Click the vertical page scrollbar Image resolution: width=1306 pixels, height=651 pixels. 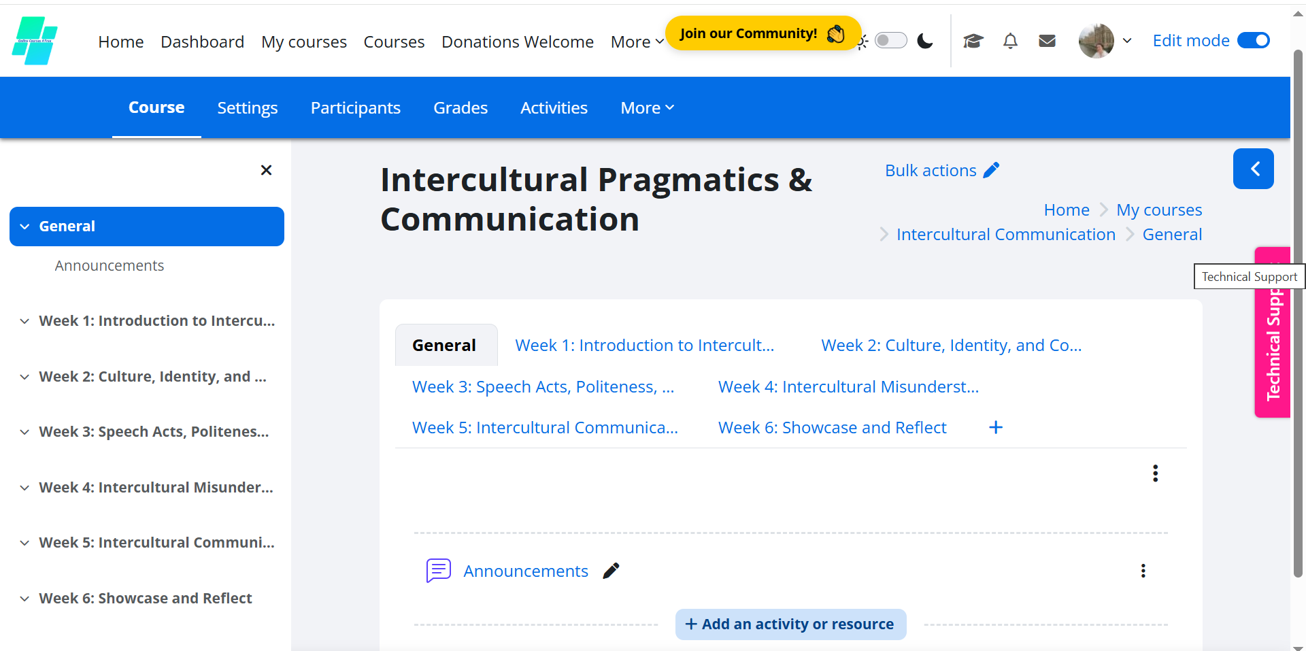click(1298, 313)
